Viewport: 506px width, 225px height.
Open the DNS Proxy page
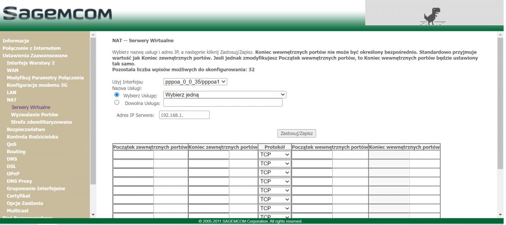pyautogui.click(x=19, y=181)
